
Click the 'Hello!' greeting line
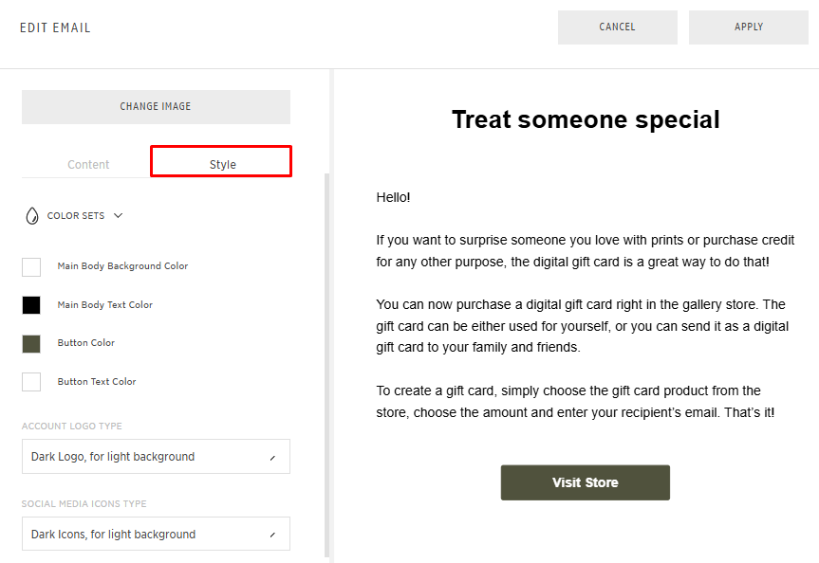click(x=393, y=198)
